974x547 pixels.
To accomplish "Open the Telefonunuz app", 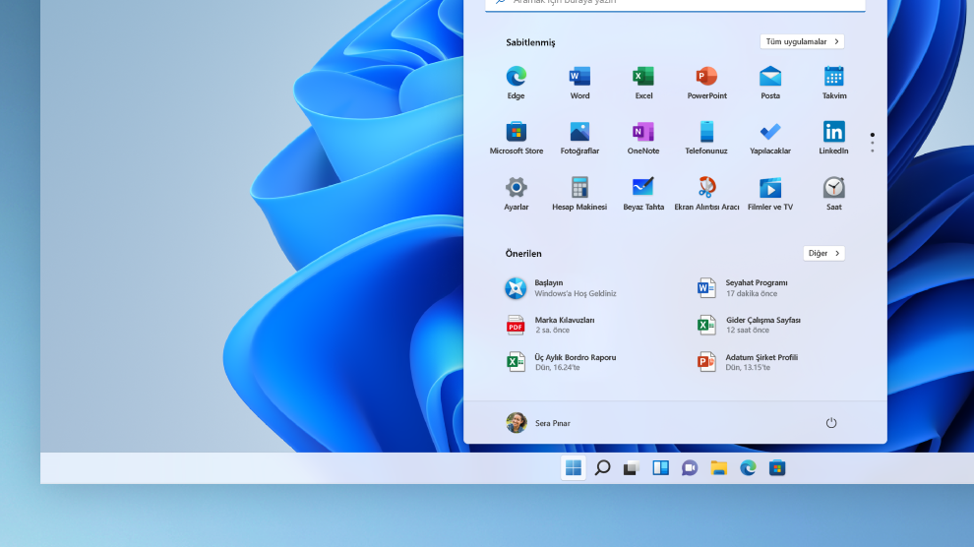I will click(706, 138).
